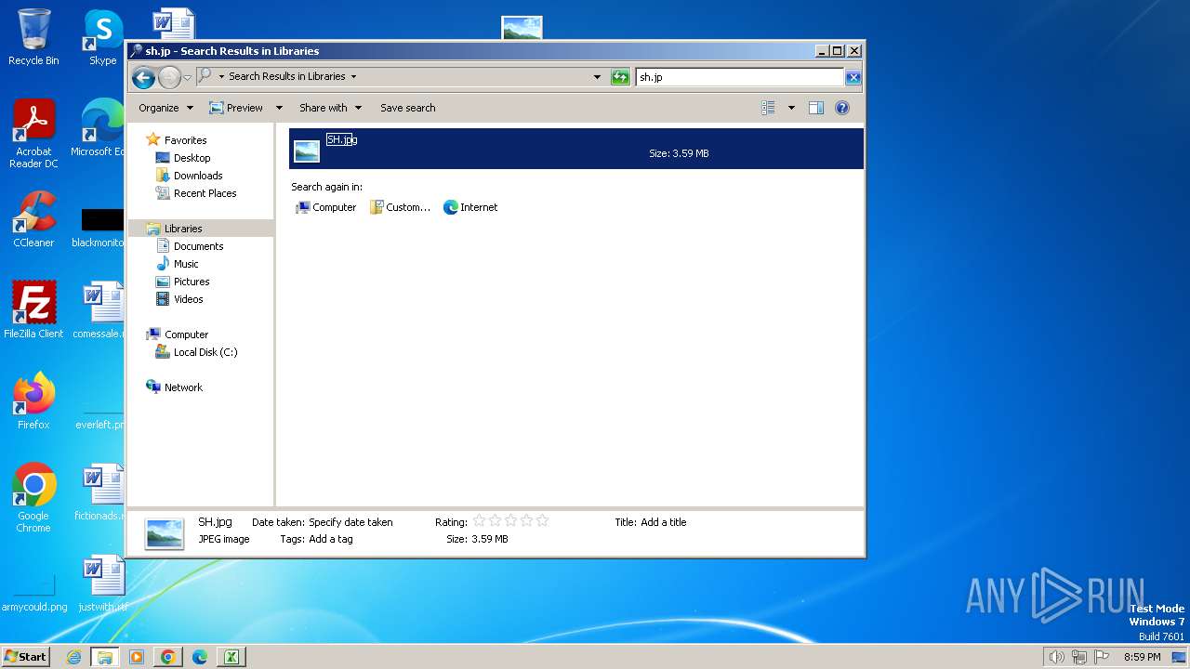Image resolution: width=1190 pixels, height=669 pixels.
Task: Select Favorites in the navigation pane
Action: point(185,140)
